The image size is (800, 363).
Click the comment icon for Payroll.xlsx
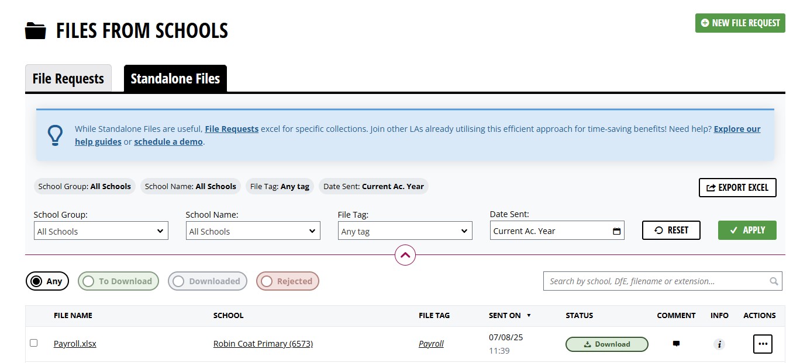tap(676, 344)
